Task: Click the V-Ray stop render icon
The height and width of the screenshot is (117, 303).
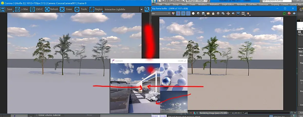Action: (x=289, y=13)
